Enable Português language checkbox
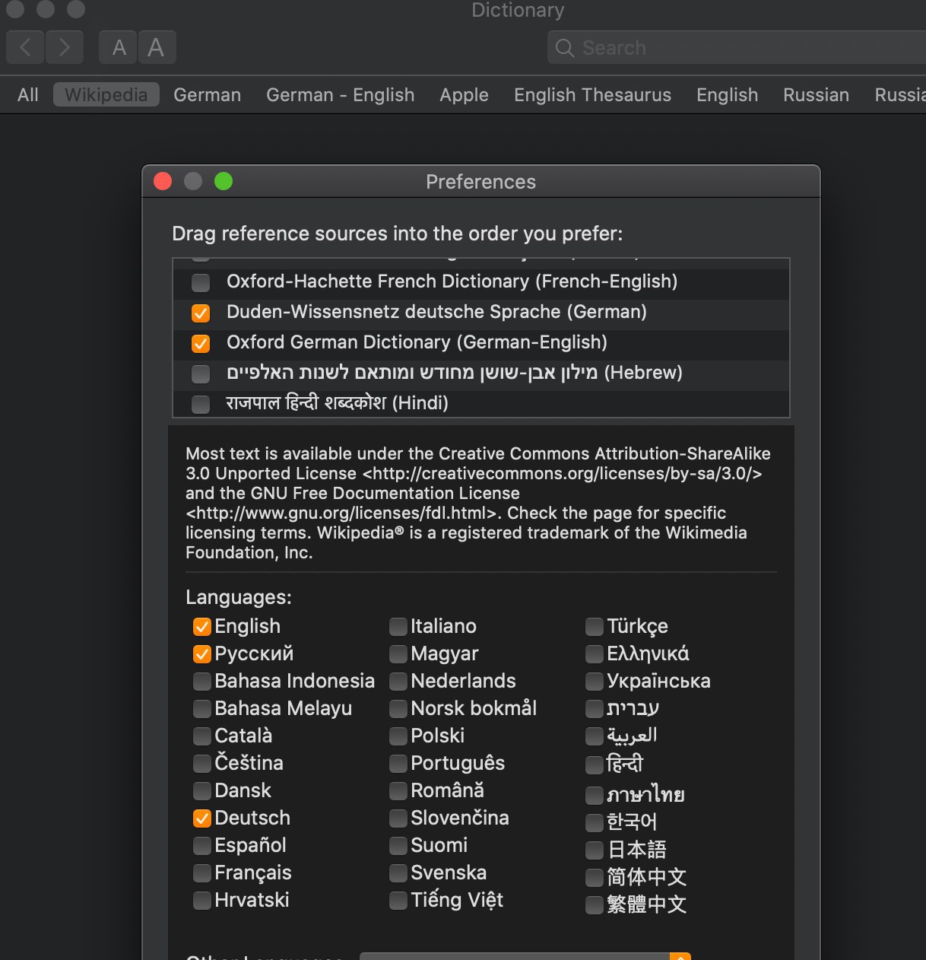 click(x=398, y=764)
